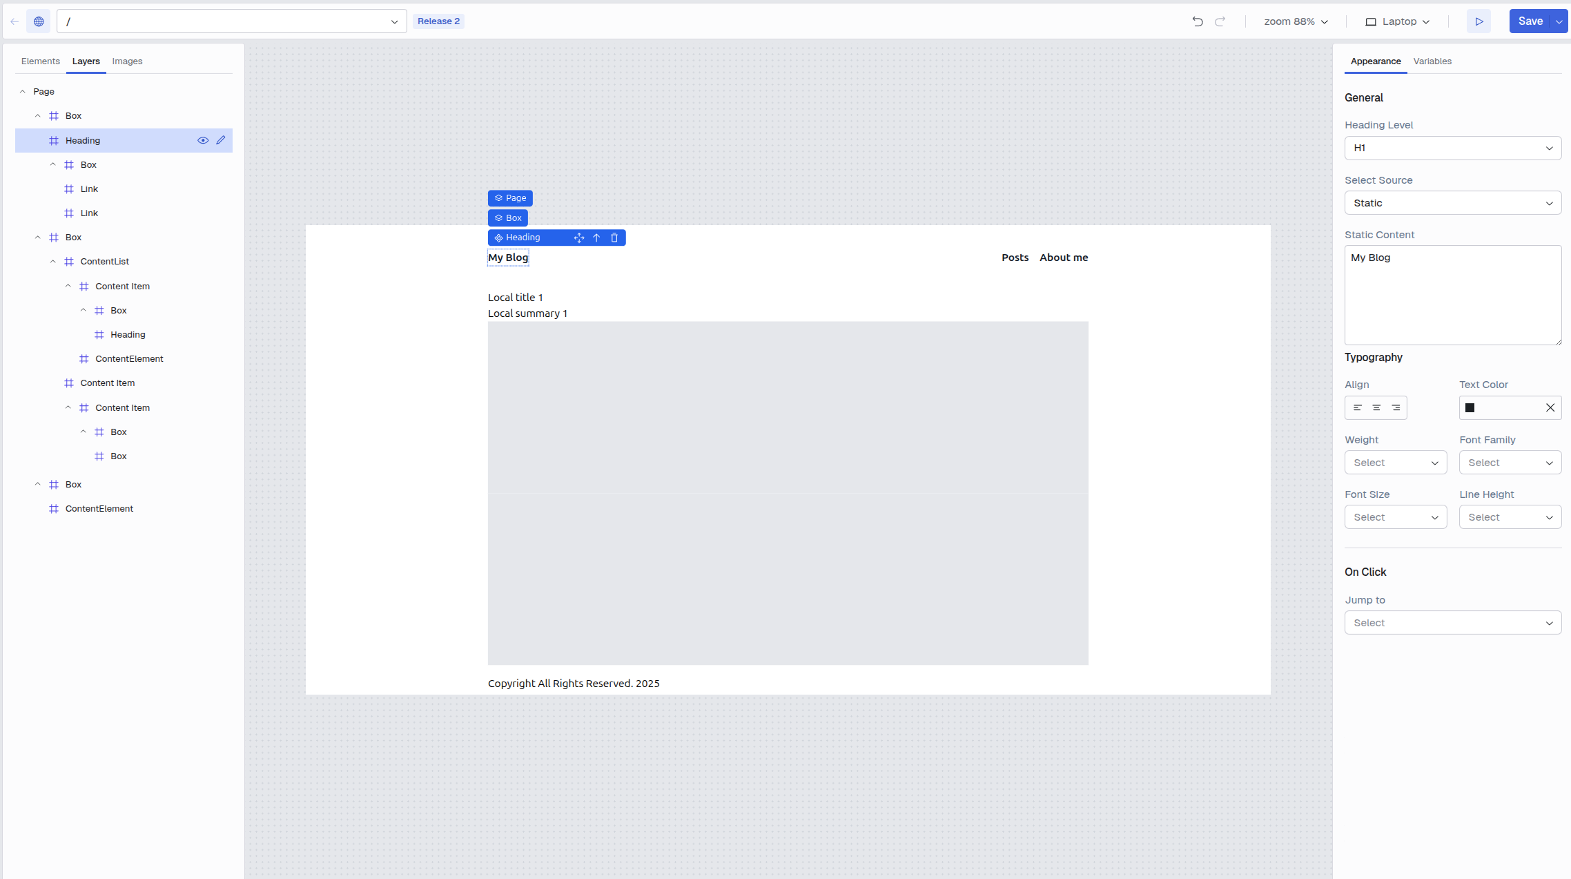Image resolution: width=1571 pixels, height=879 pixels.
Task: Click the black Text Color swatch
Action: click(x=1470, y=408)
